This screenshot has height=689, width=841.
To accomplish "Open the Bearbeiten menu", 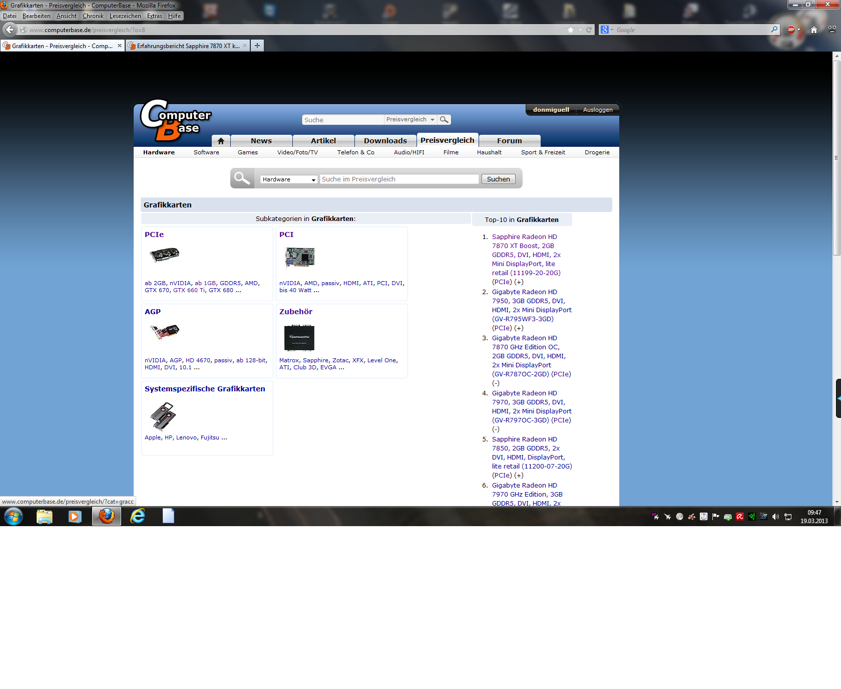I will point(36,16).
